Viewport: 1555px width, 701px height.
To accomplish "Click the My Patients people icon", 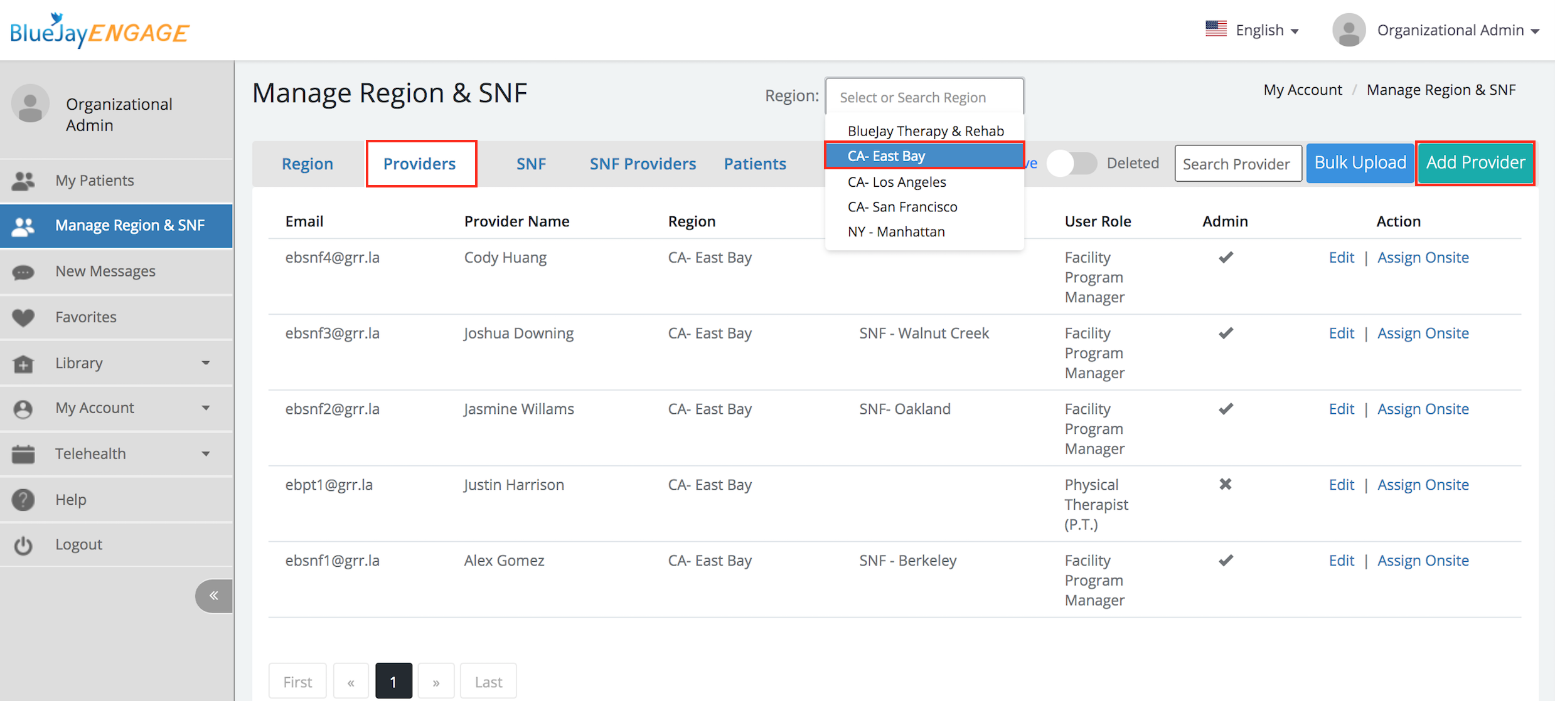I will [x=23, y=181].
